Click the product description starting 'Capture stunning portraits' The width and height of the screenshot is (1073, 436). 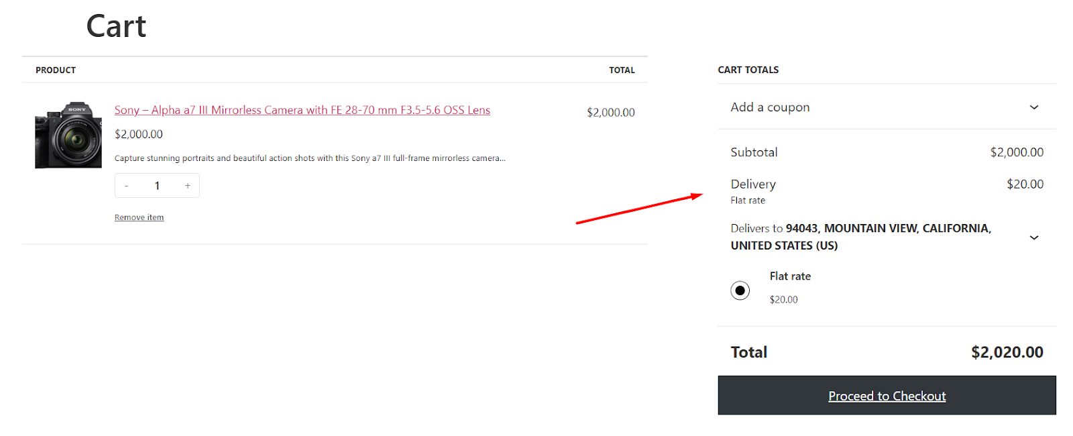[x=310, y=158]
